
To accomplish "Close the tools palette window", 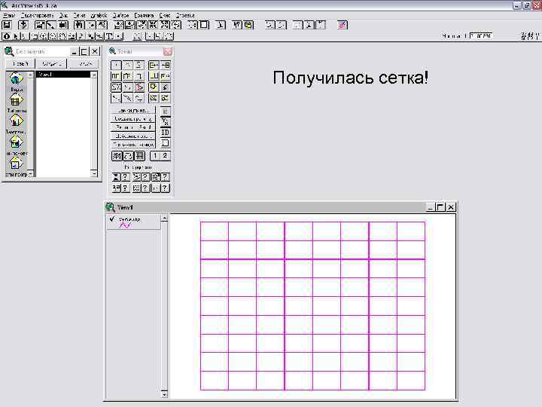I will (168, 51).
